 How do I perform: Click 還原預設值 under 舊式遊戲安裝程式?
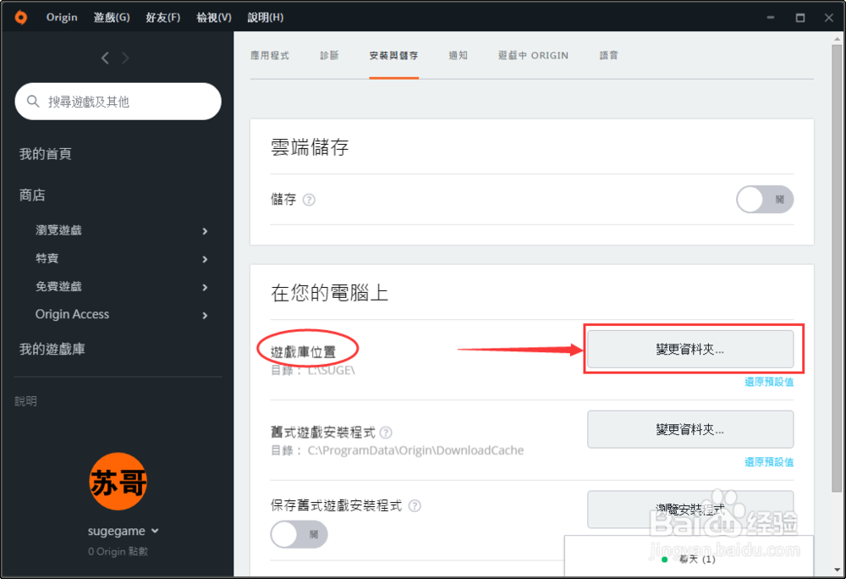coord(769,462)
